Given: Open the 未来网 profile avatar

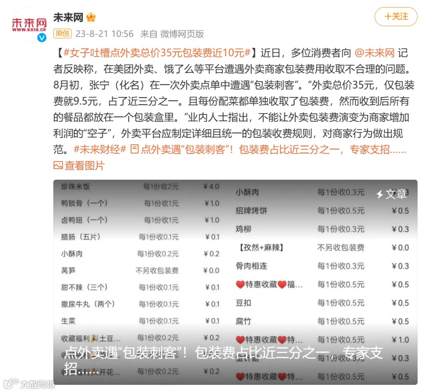Looking at the screenshot, I should point(29,25).
